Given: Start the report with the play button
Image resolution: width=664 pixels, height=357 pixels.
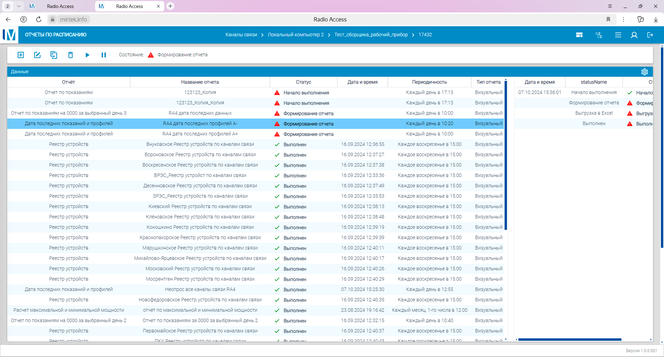Looking at the screenshot, I should (x=87, y=55).
